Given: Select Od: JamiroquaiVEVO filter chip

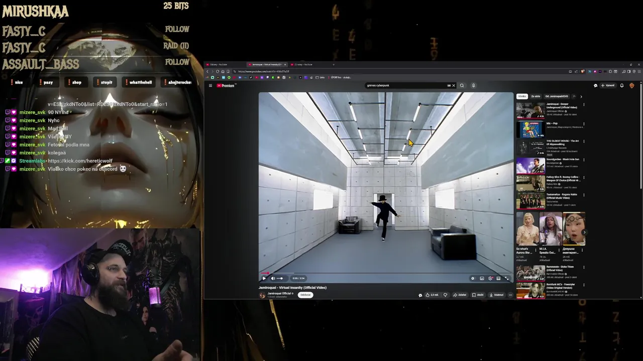Looking at the screenshot, I should tap(557, 96).
